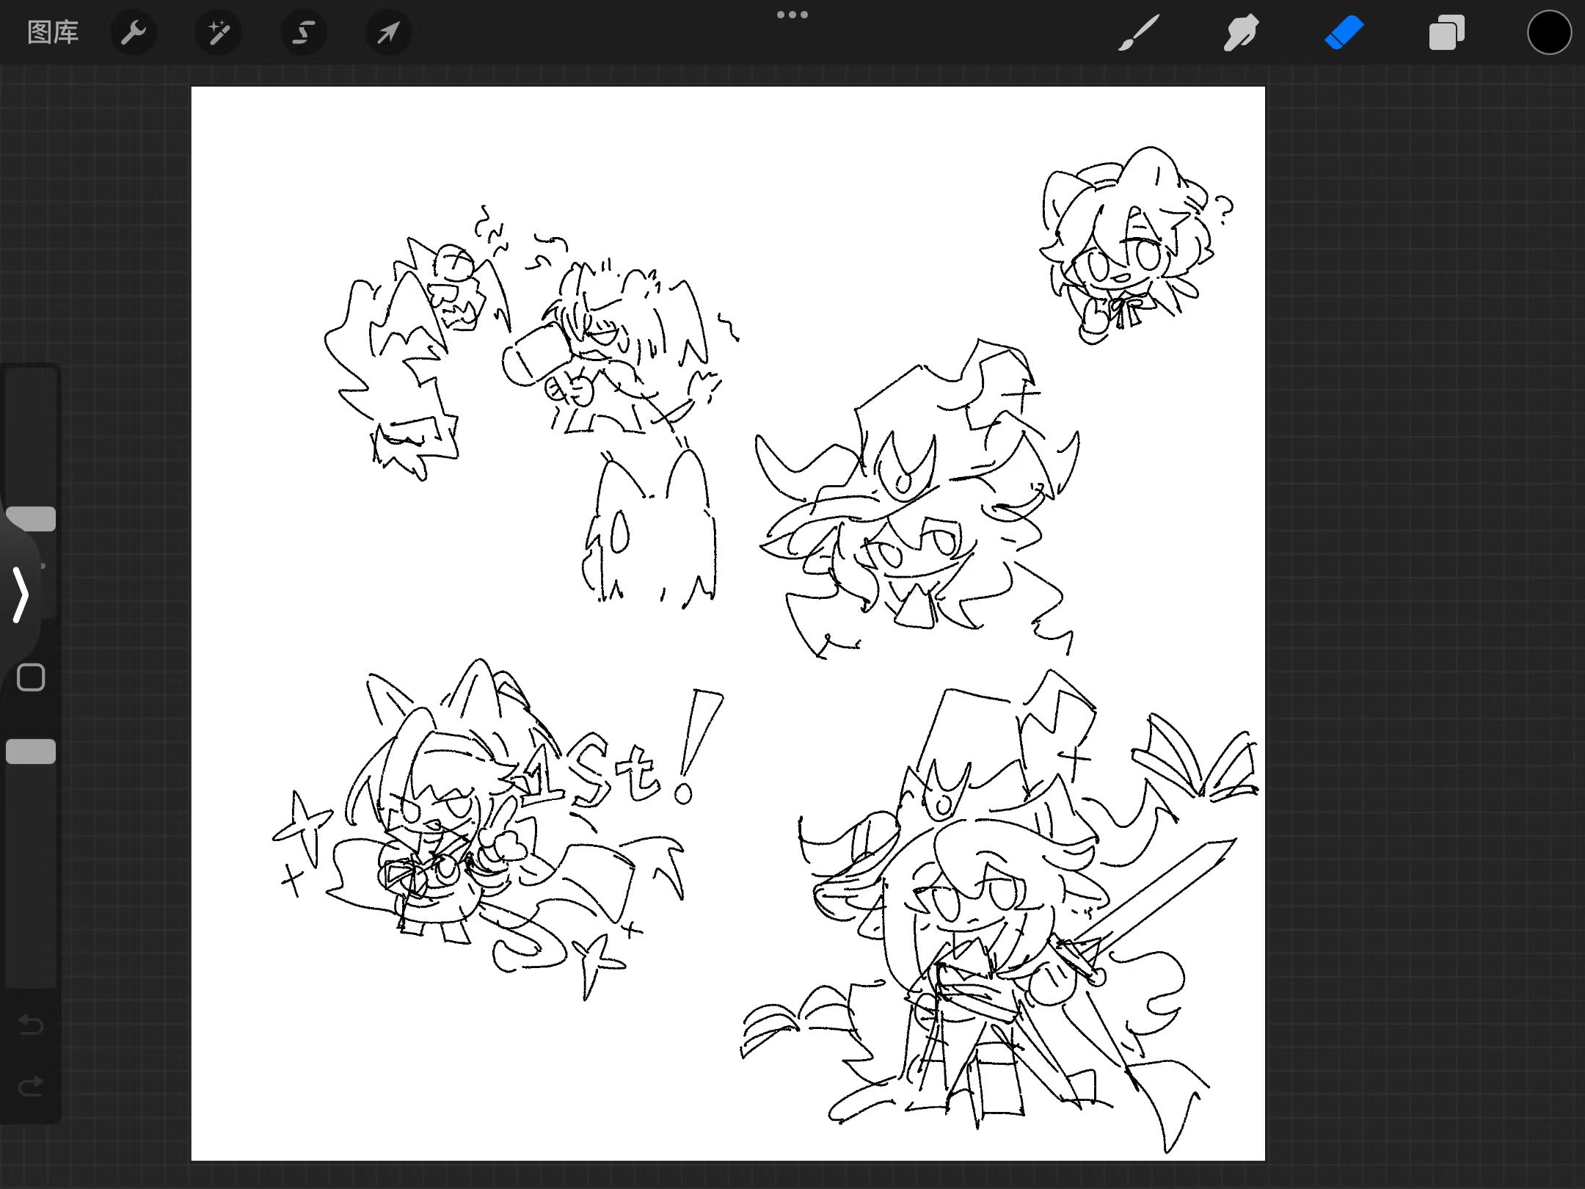Open the black color circle picker
1585x1189 pixels.
pos(1549,33)
